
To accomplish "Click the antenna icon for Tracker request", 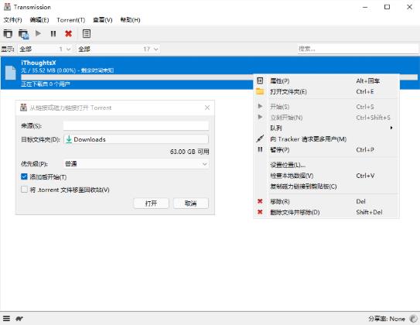I will (260, 139).
